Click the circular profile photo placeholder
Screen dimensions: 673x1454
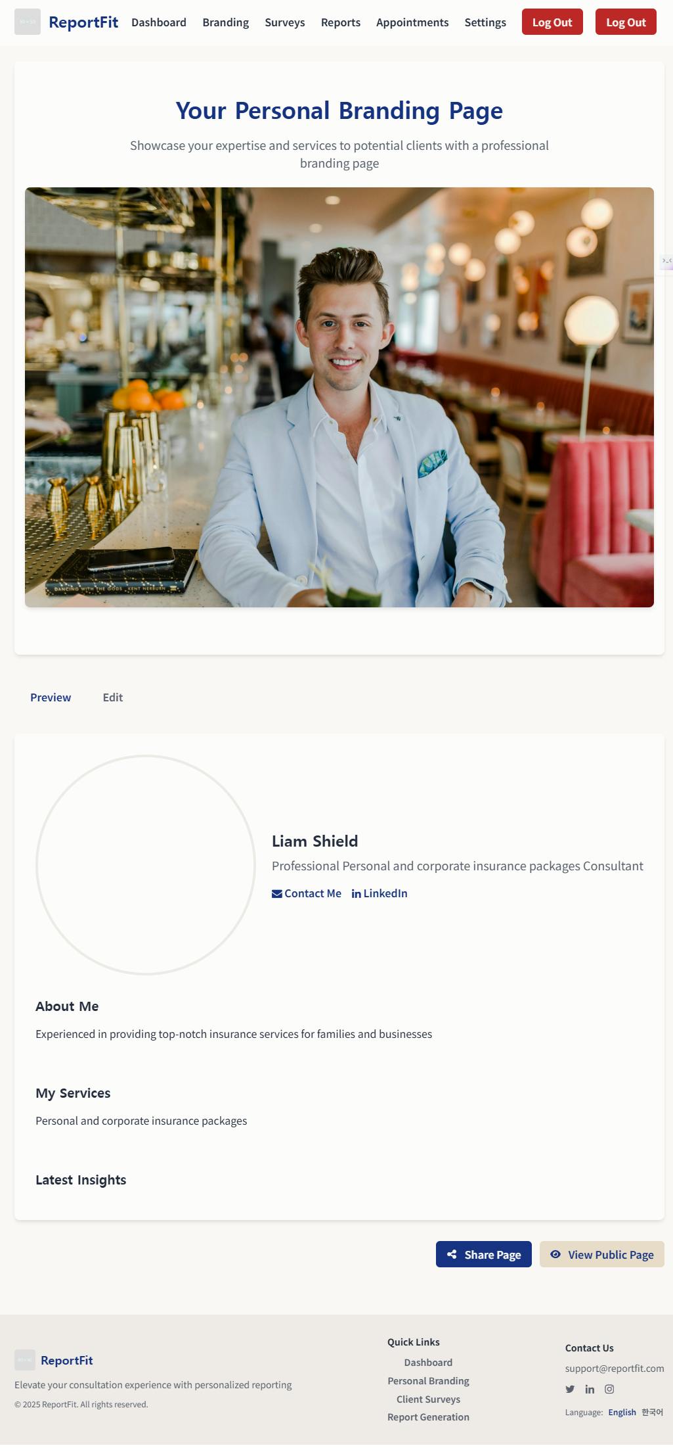click(146, 864)
